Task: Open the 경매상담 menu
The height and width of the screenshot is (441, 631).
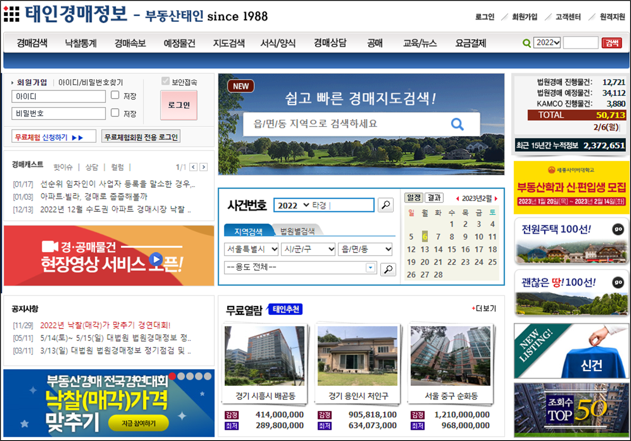Action: point(330,43)
